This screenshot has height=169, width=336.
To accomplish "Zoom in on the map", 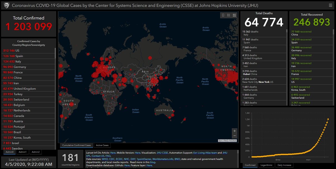I will point(235,131).
